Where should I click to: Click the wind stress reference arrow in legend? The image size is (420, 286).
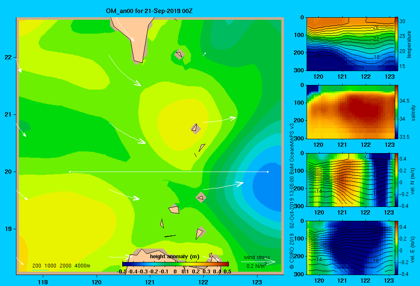pyautogui.click(x=258, y=262)
